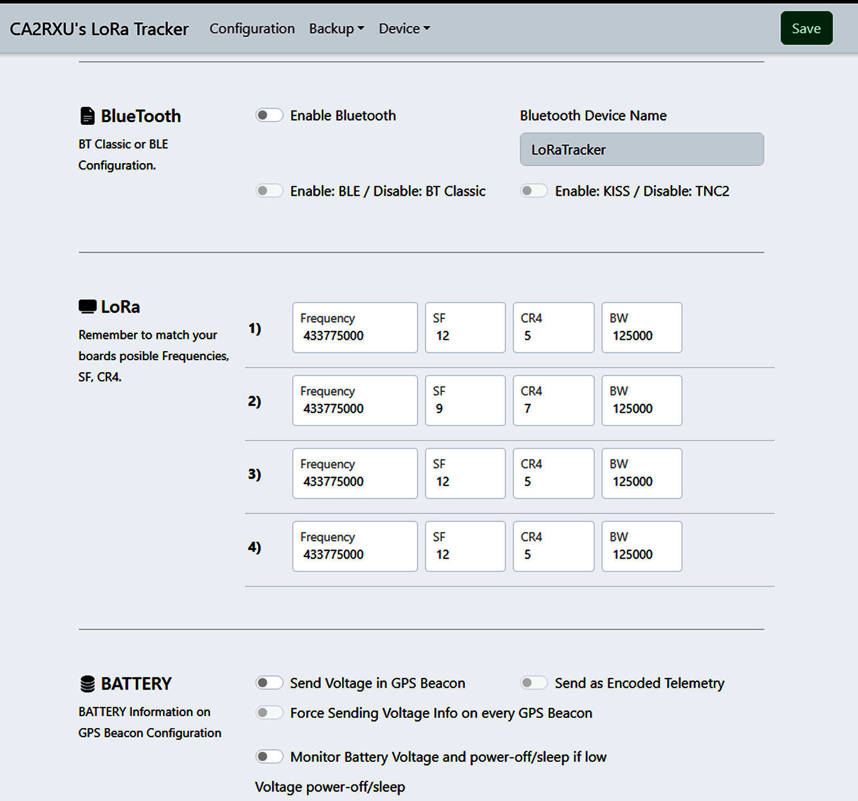Expand the Device dropdown menu
The height and width of the screenshot is (801, 858).
(404, 28)
